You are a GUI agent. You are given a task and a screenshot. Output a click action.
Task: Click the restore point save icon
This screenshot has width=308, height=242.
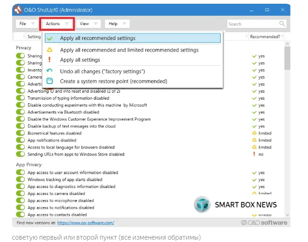[x=49, y=81]
